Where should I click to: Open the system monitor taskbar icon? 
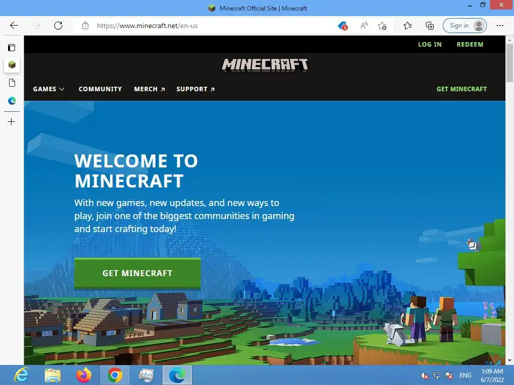tap(146, 375)
